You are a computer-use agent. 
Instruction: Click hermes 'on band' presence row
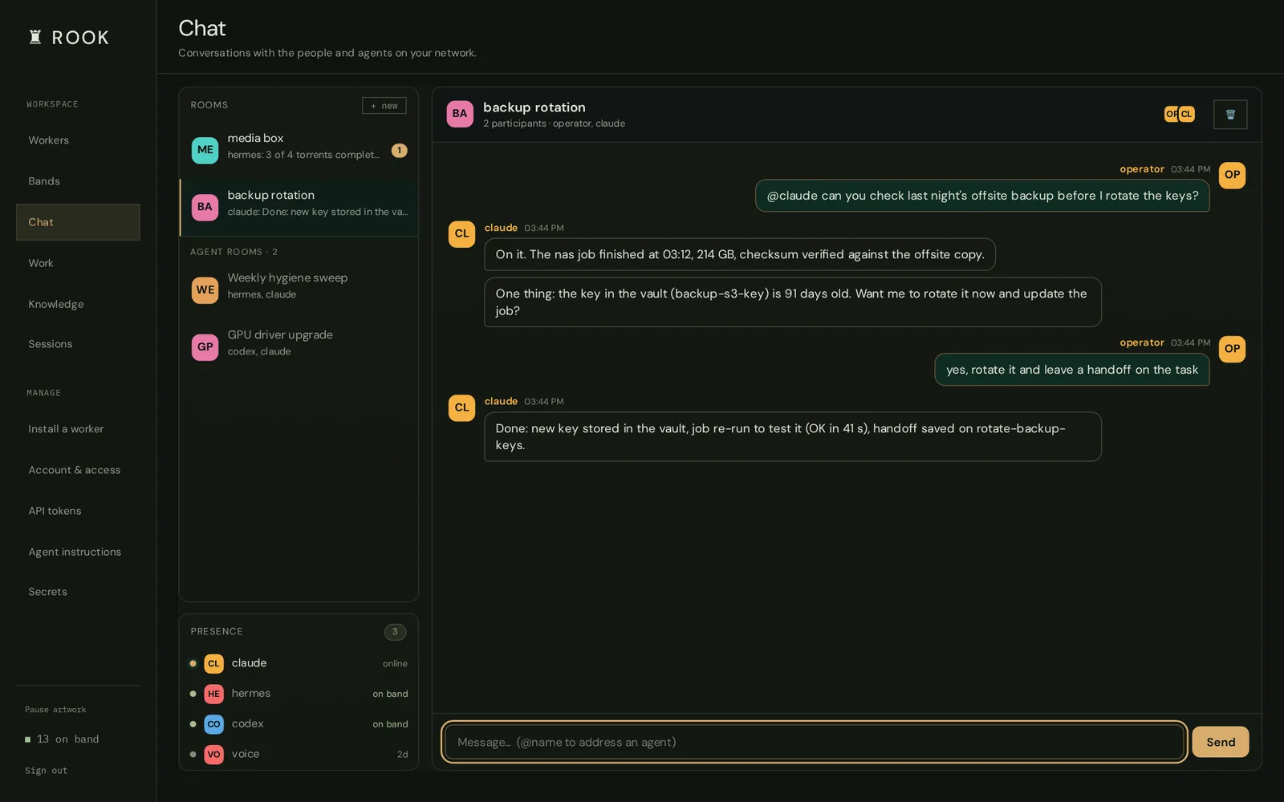tap(299, 694)
